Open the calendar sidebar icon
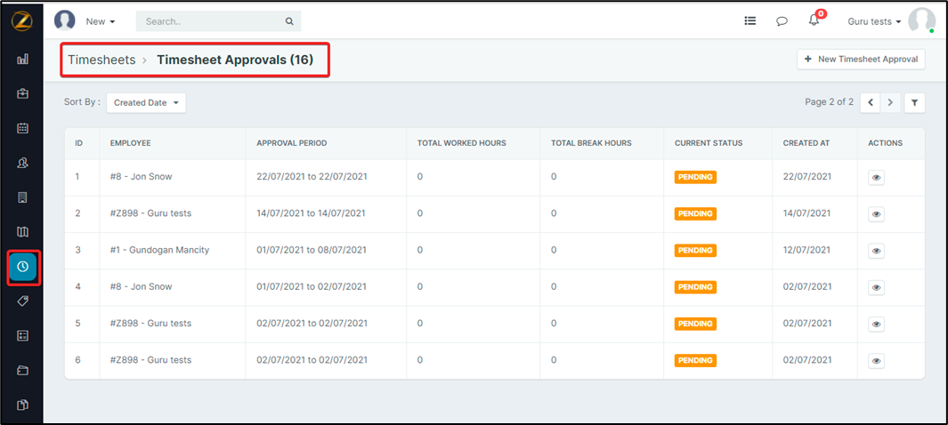The width and height of the screenshot is (948, 425). click(23, 128)
